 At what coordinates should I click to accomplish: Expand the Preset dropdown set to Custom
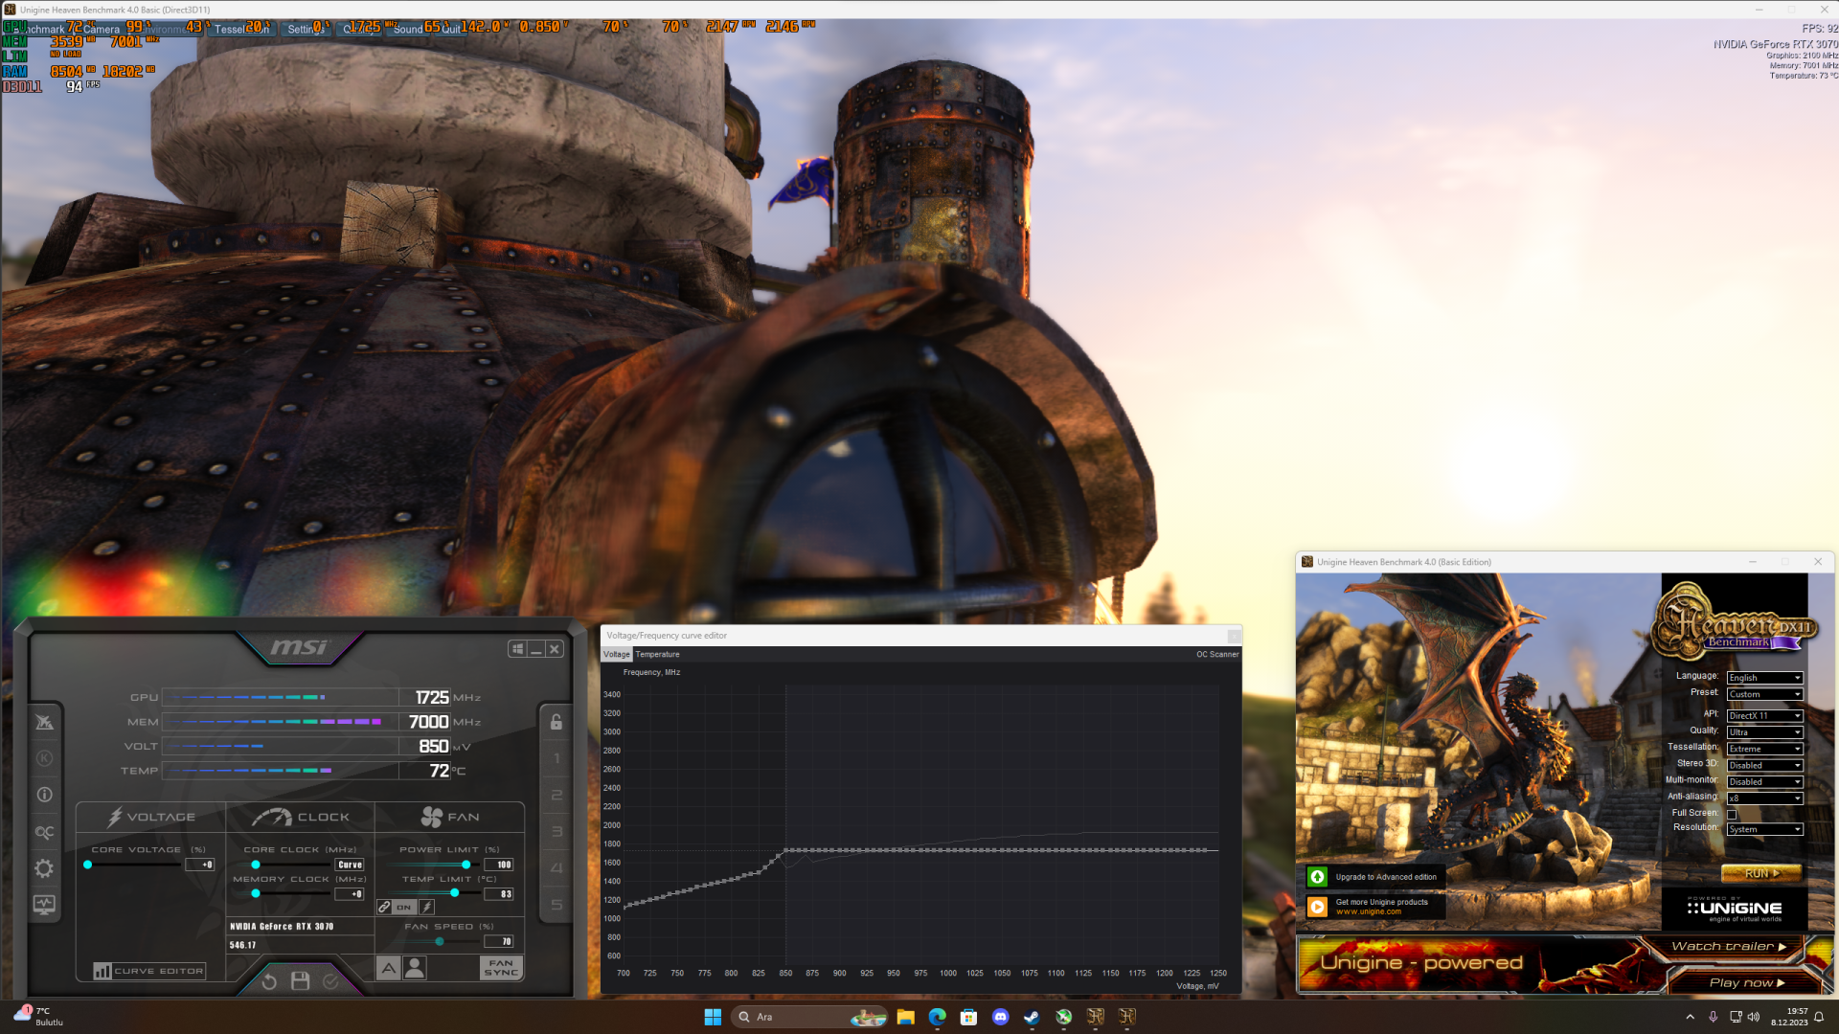pyautogui.click(x=1764, y=694)
